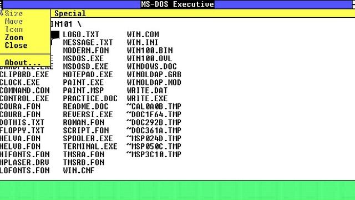Select the ~DOC361A.TMP file

[154, 131]
